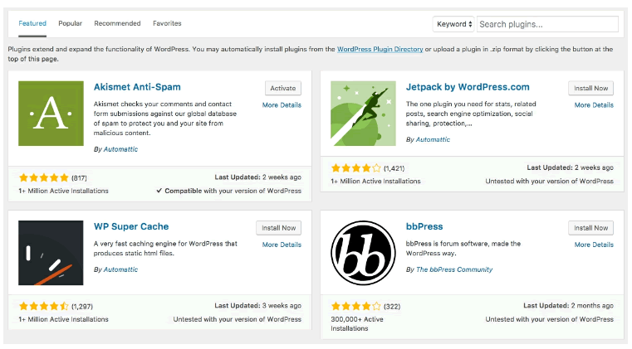Install the Jetpack plugin now
Image resolution: width=632 pixels, height=349 pixels.
pos(590,88)
